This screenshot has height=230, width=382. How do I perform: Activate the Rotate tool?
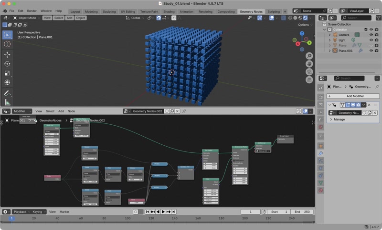(x=7, y=64)
